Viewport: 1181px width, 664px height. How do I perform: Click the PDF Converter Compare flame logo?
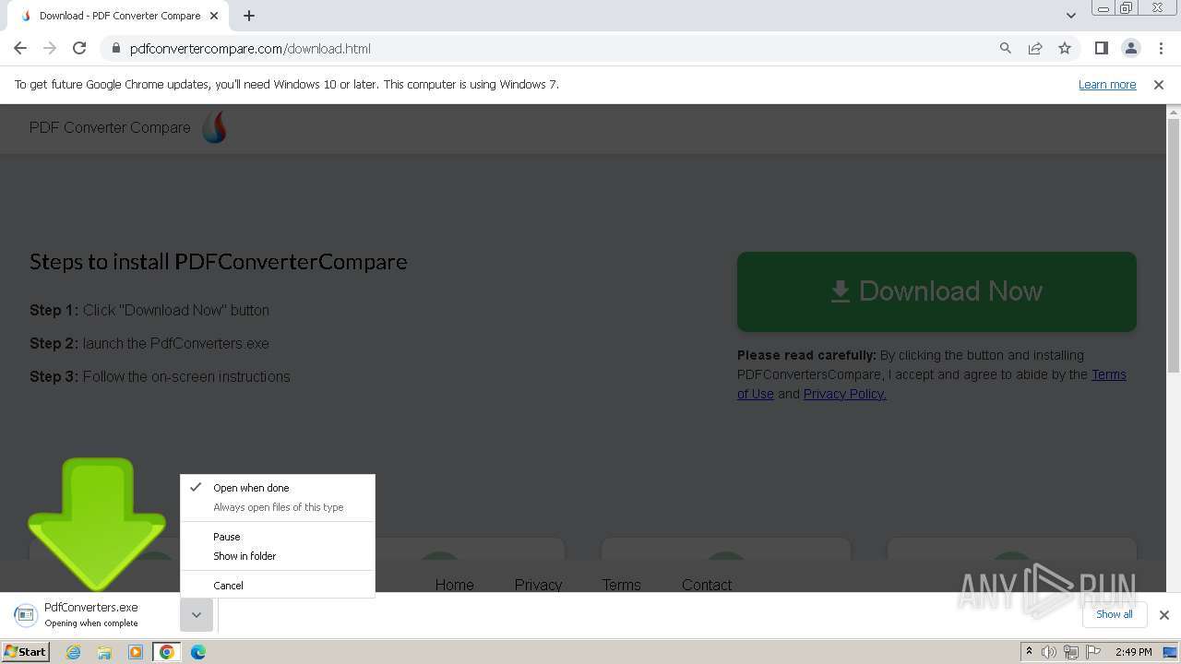coord(214,127)
